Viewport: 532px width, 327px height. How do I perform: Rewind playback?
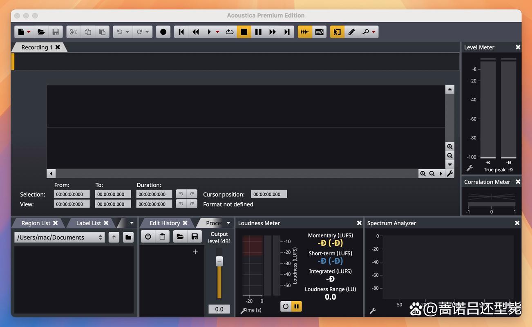pos(196,32)
